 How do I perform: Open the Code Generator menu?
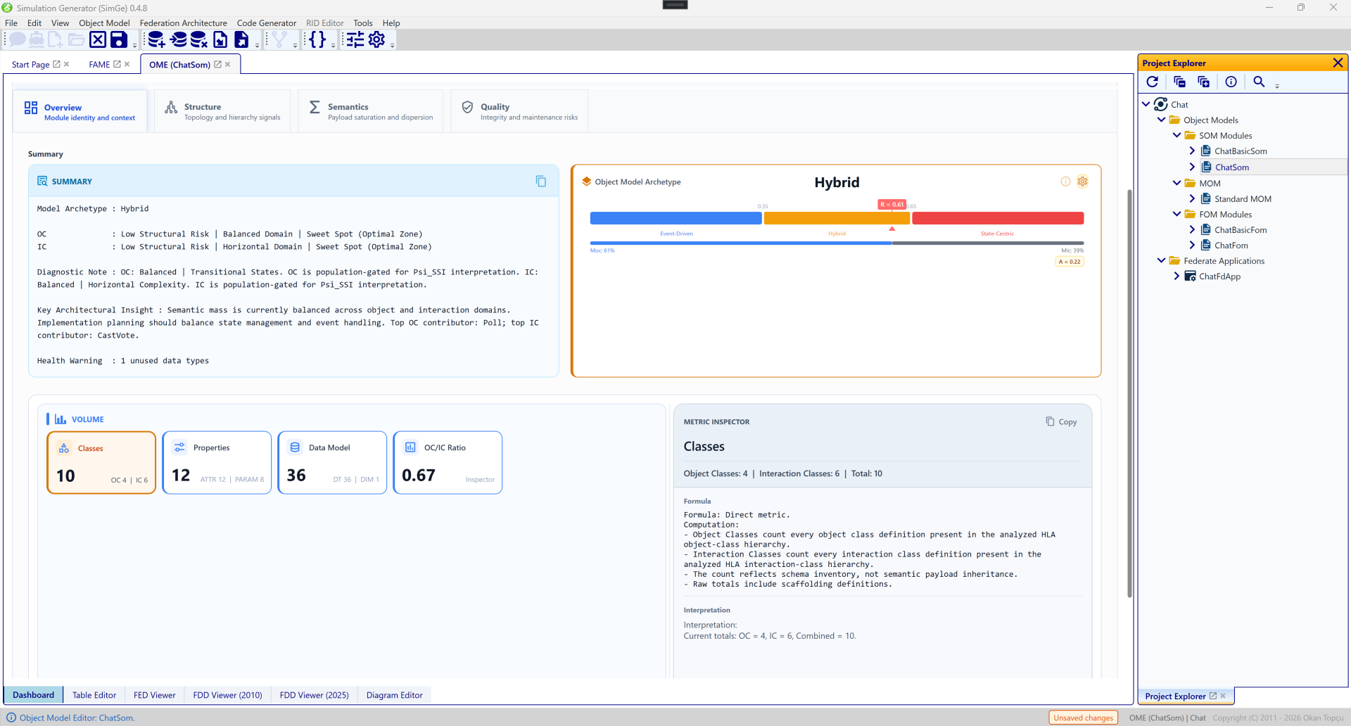(x=267, y=23)
